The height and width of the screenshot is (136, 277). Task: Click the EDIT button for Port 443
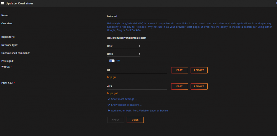(x=179, y=87)
